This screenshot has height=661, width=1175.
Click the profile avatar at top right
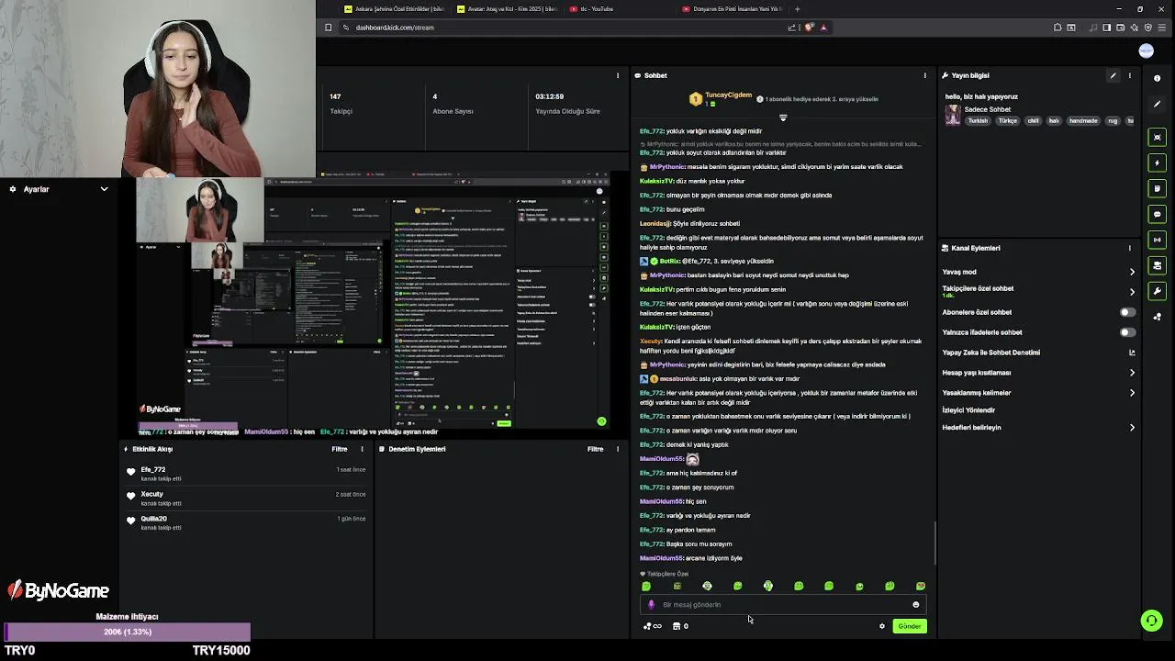click(1146, 50)
